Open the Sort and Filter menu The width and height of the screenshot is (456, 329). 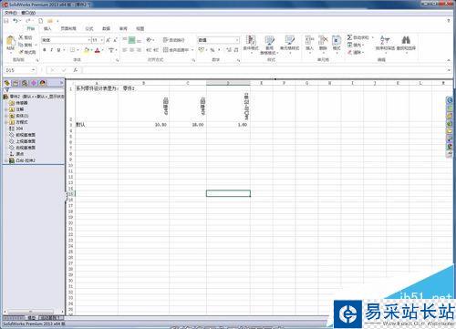pos(385,44)
